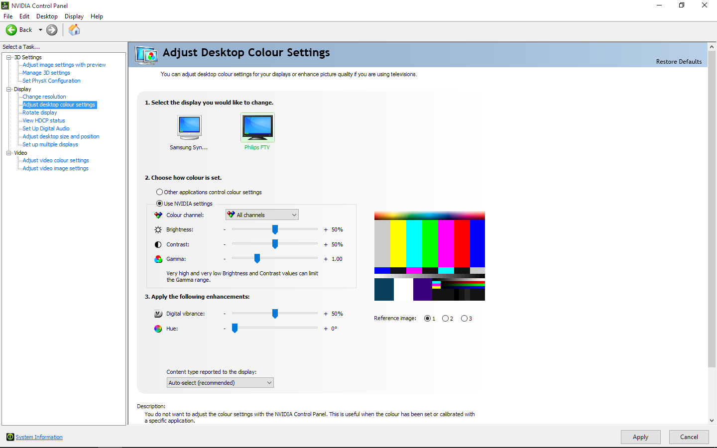The height and width of the screenshot is (448, 717).
Task: Open Adjust video image settings
Action: [x=55, y=168]
